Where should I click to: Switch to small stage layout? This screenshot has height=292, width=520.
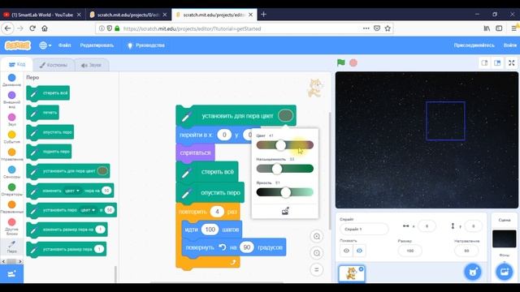click(484, 63)
